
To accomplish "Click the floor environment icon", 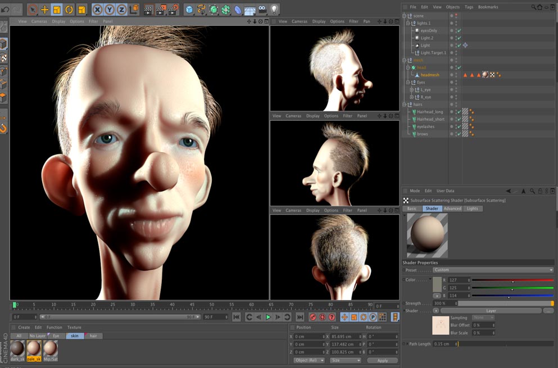I will [249, 10].
